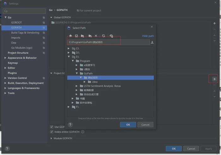
Task: Open Go Modules (vgo) settings page
Action: (22, 48)
